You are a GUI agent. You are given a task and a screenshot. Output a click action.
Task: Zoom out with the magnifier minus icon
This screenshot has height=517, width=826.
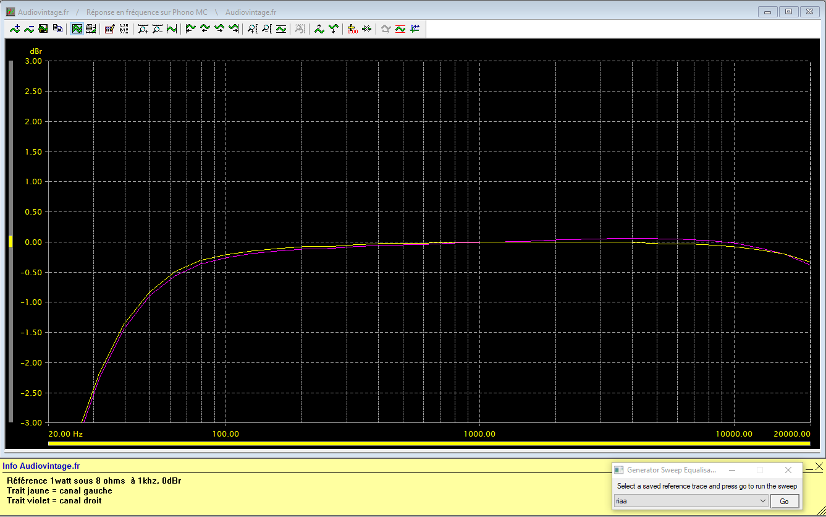[x=158, y=28]
